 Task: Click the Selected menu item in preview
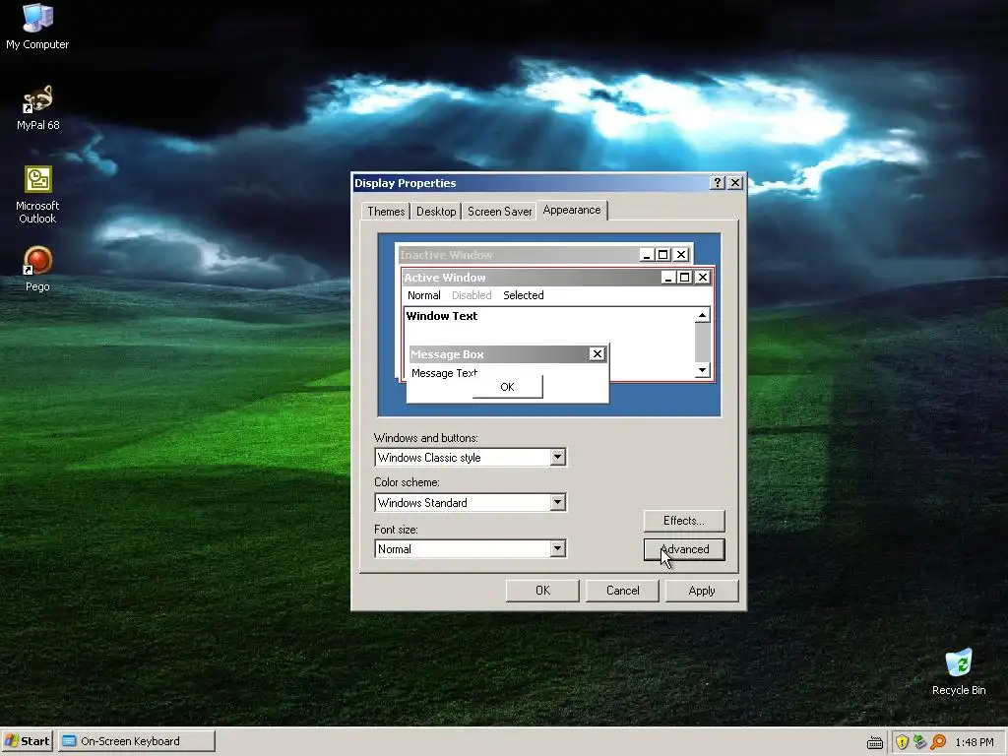pyautogui.click(x=524, y=295)
